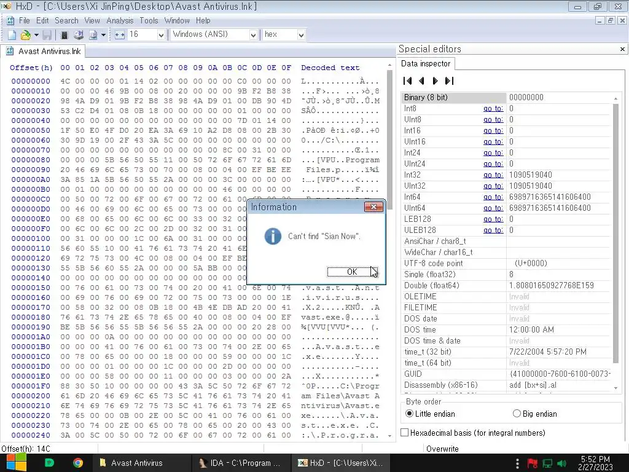This screenshot has height=472, width=629.
Task: Click the Open main memory chip icon
Action: tap(64, 35)
